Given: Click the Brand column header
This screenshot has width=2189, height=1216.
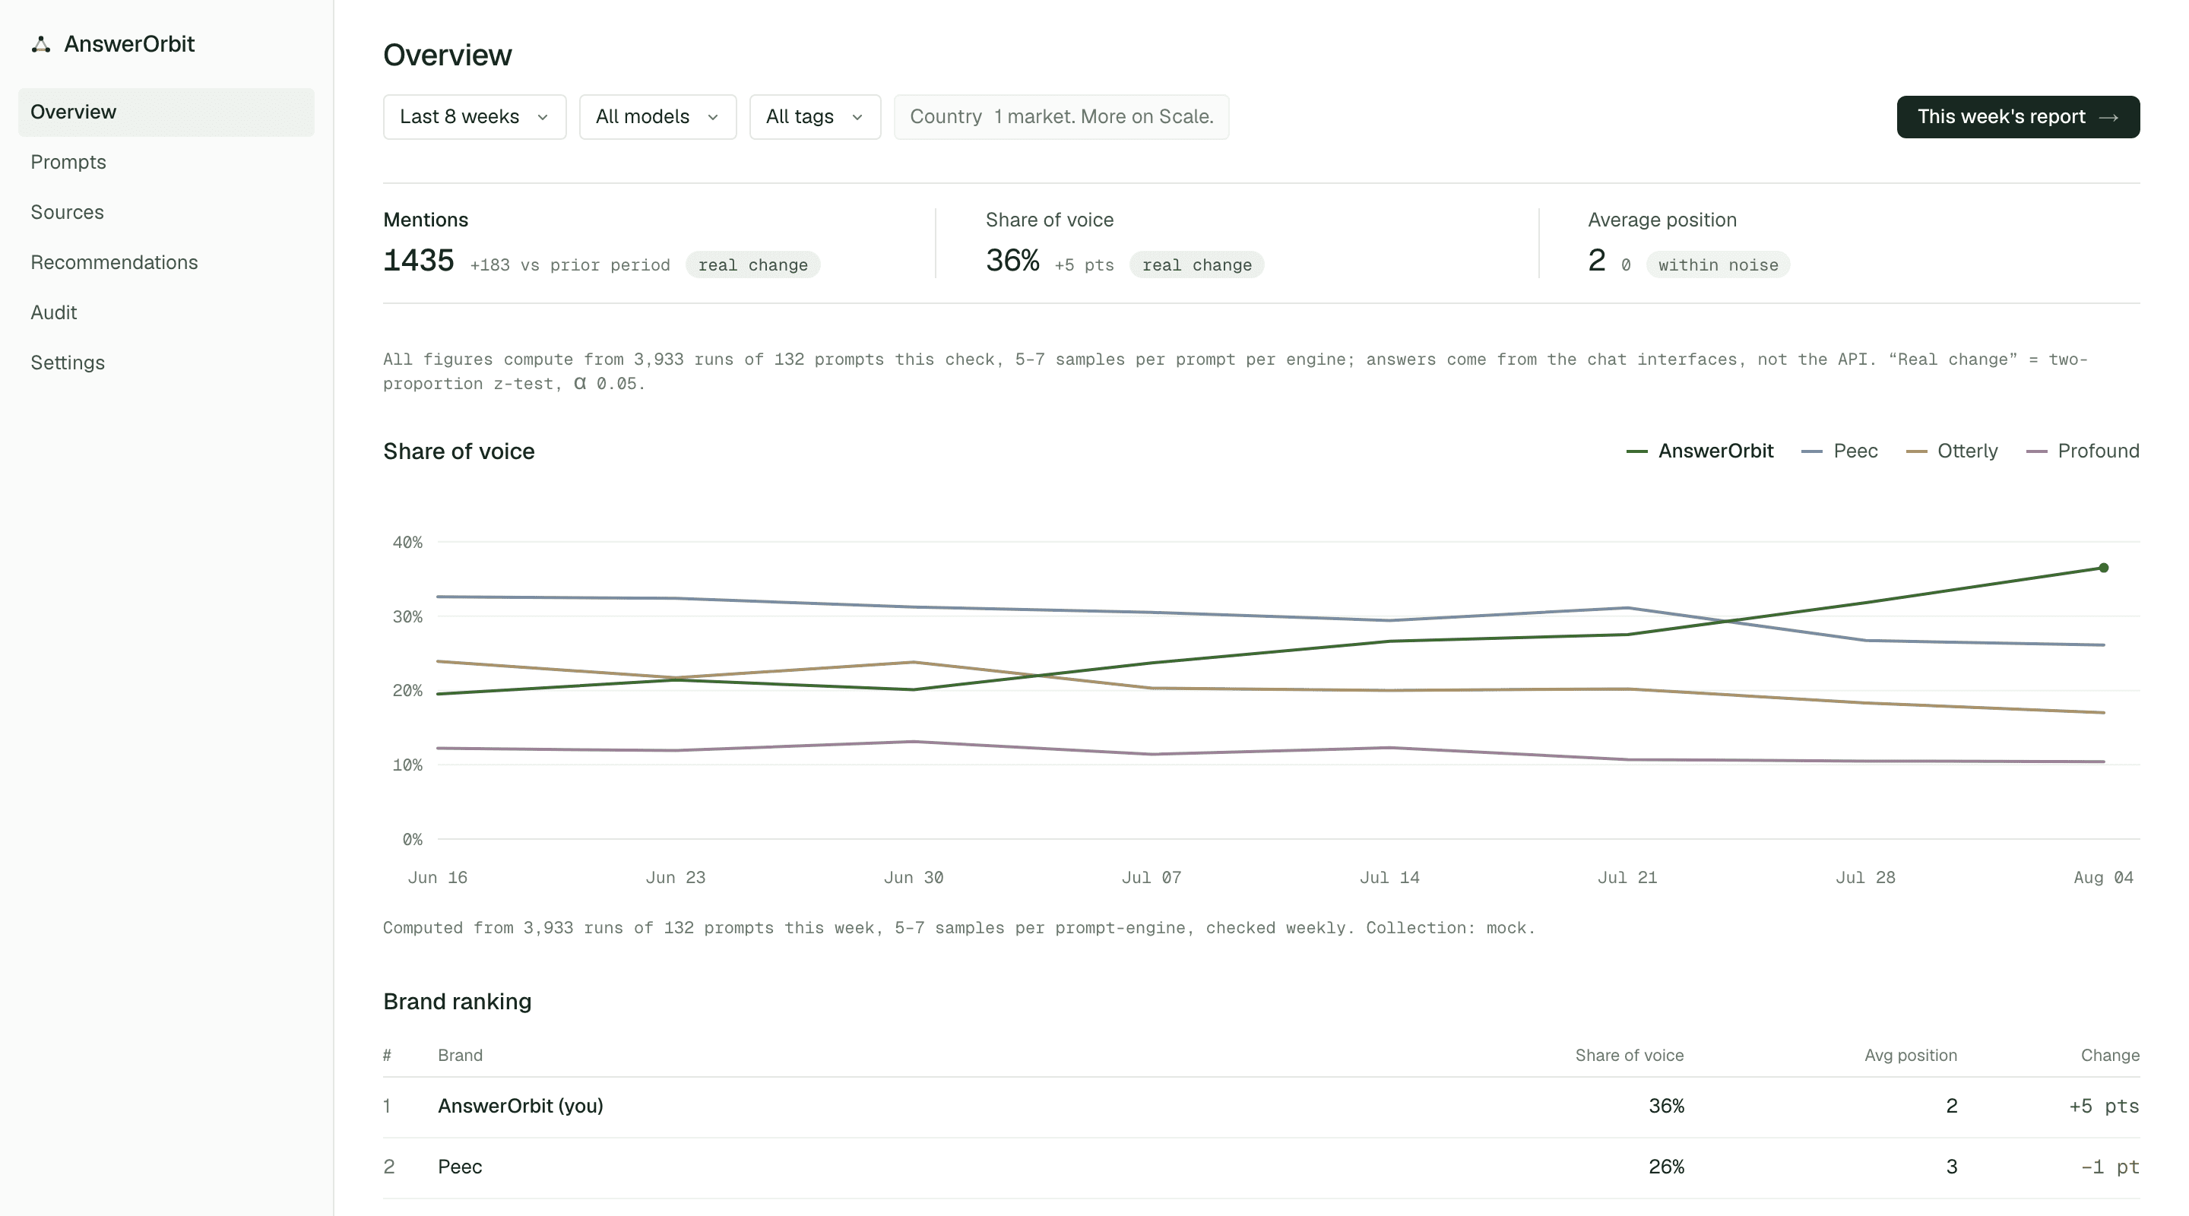Looking at the screenshot, I should click(x=461, y=1056).
